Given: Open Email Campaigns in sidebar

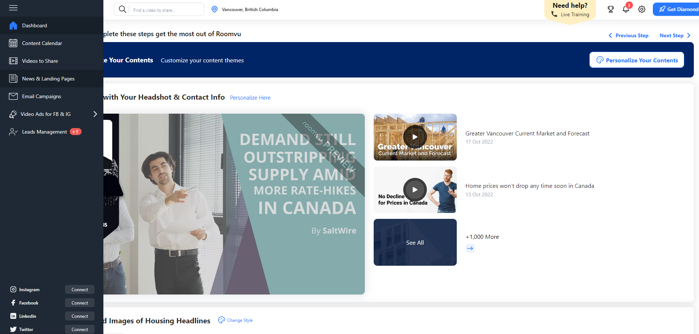Looking at the screenshot, I should click(x=41, y=96).
